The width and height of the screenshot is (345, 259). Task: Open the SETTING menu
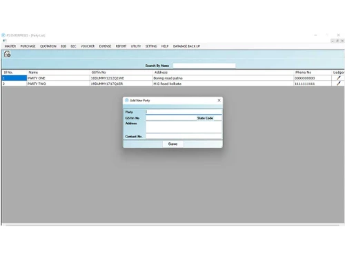point(151,46)
